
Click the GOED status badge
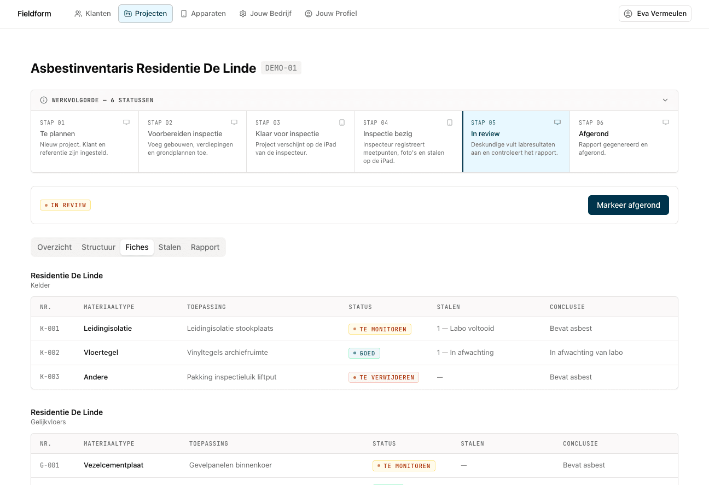(x=364, y=353)
